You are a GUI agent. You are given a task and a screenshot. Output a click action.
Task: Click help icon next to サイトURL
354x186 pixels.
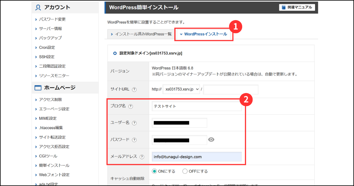(x=134, y=89)
